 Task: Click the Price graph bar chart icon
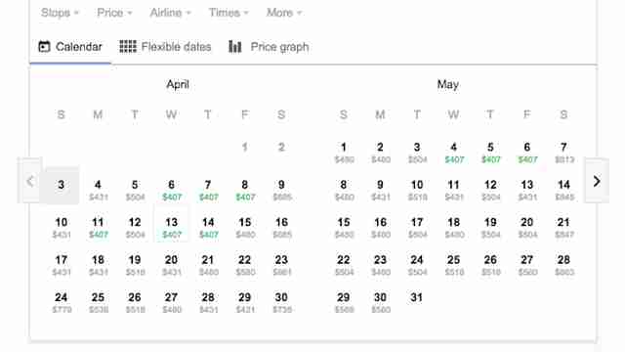(234, 47)
